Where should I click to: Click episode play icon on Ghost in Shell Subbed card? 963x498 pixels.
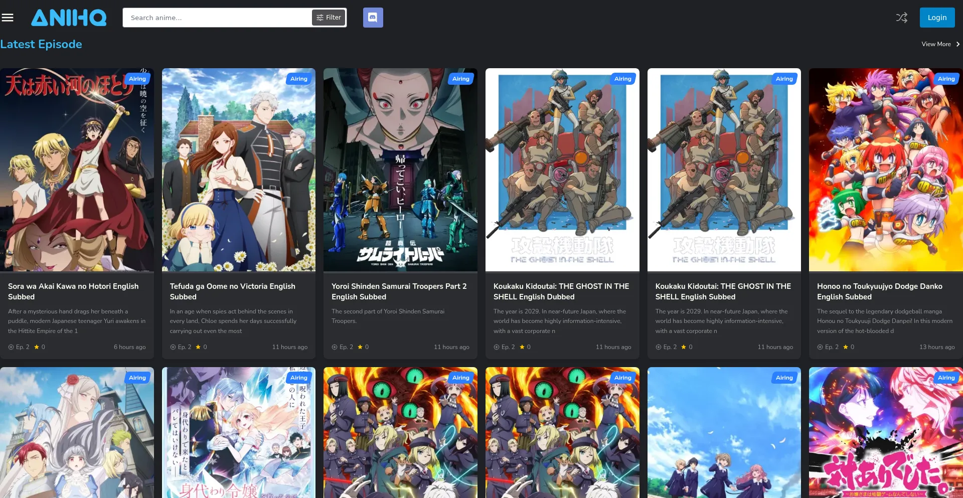(659, 347)
